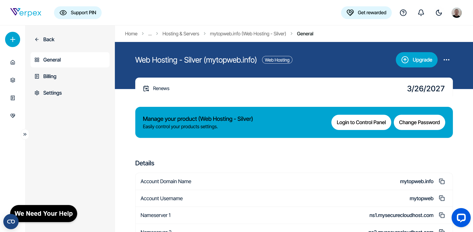Viewport: 473px width, 232px height.
Task: Click the Verpex logo
Action: click(x=26, y=12)
